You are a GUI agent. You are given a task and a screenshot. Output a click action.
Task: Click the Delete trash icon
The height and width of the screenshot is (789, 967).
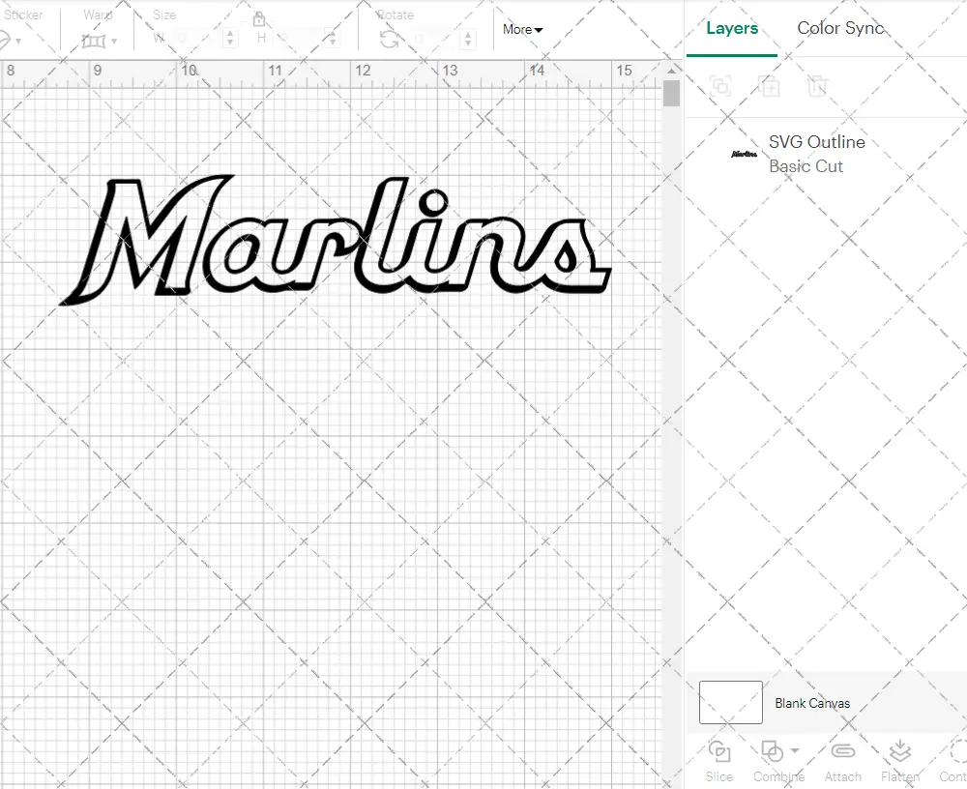tap(817, 86)
